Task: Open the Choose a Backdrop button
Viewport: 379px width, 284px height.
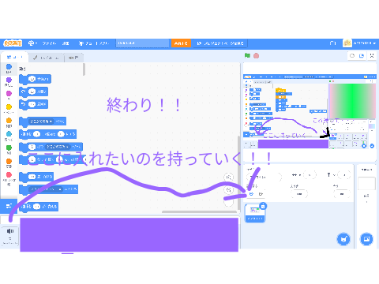Action: tap(366, 239)
